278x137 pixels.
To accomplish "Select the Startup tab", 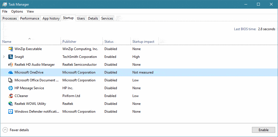I will click(x=68, y=18).
